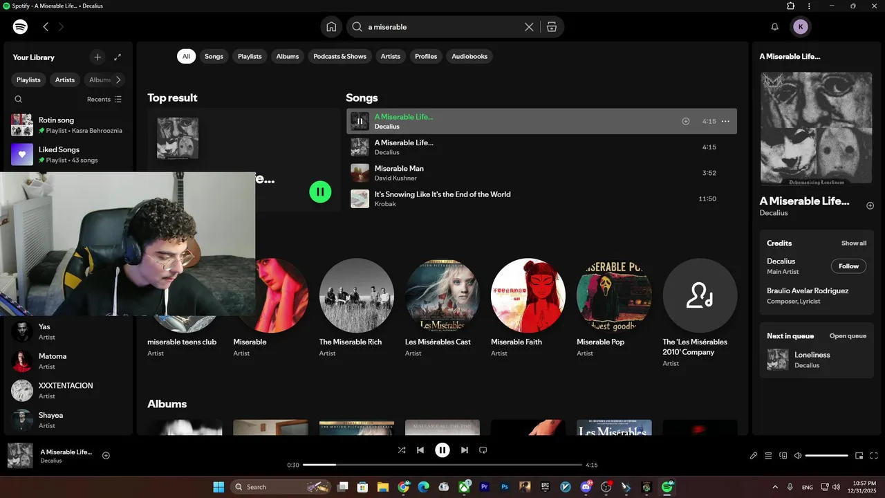Adjust the volume slider

tap(827, 456)
